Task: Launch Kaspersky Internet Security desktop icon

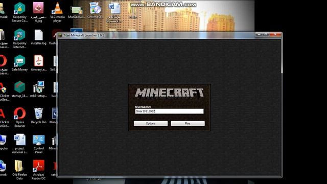Action: 19,39
